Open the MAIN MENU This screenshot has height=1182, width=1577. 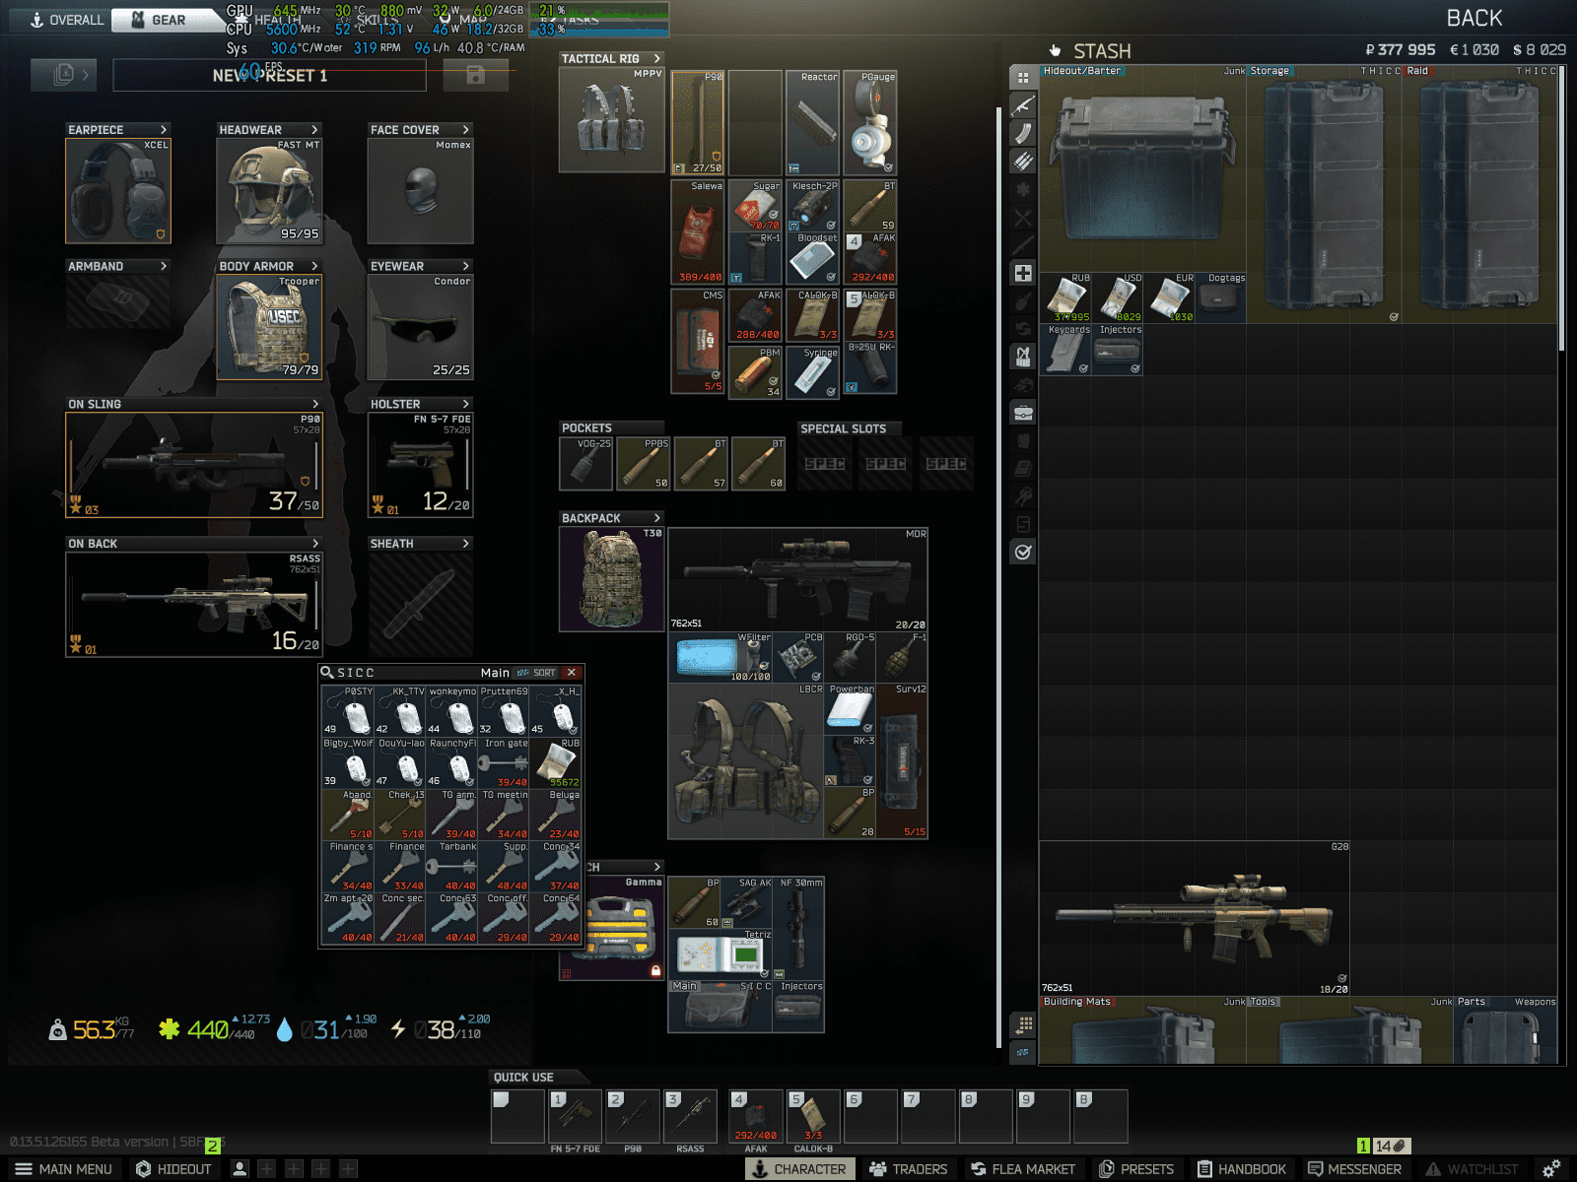click(64, 1169)
